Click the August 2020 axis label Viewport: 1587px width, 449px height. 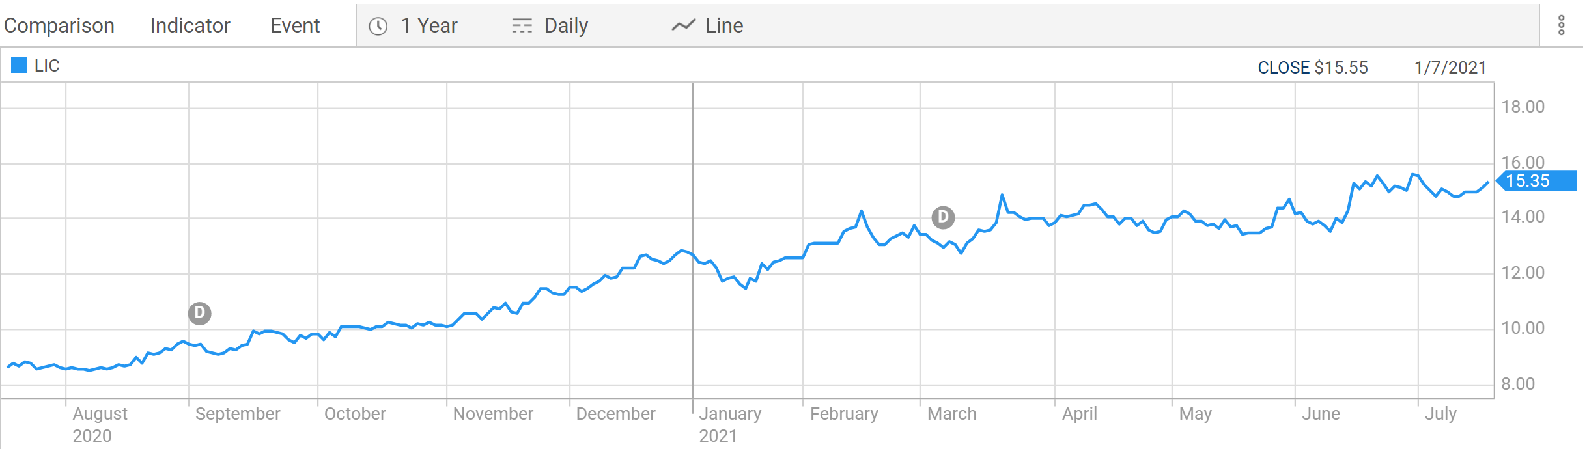100,424
